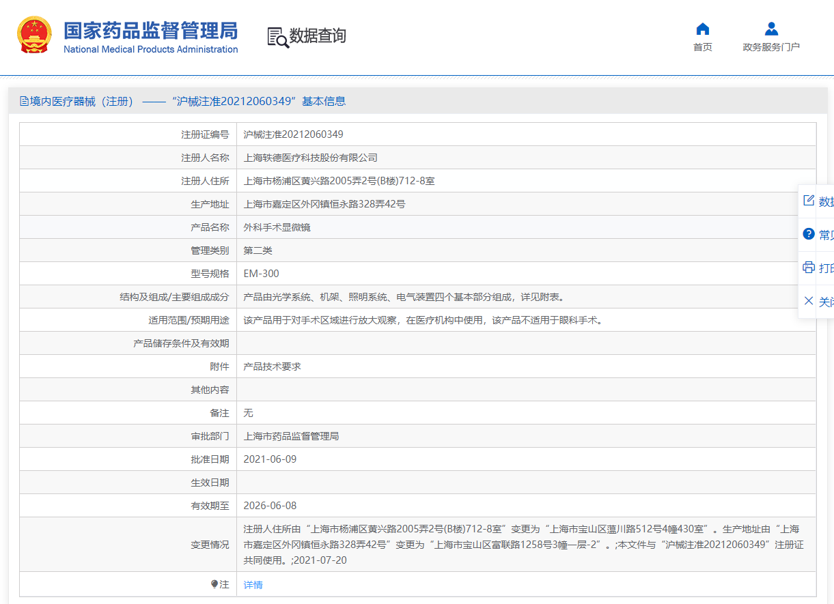Close the page with the X icon
This screenshot has width=834, height=604.
[809, 301]
